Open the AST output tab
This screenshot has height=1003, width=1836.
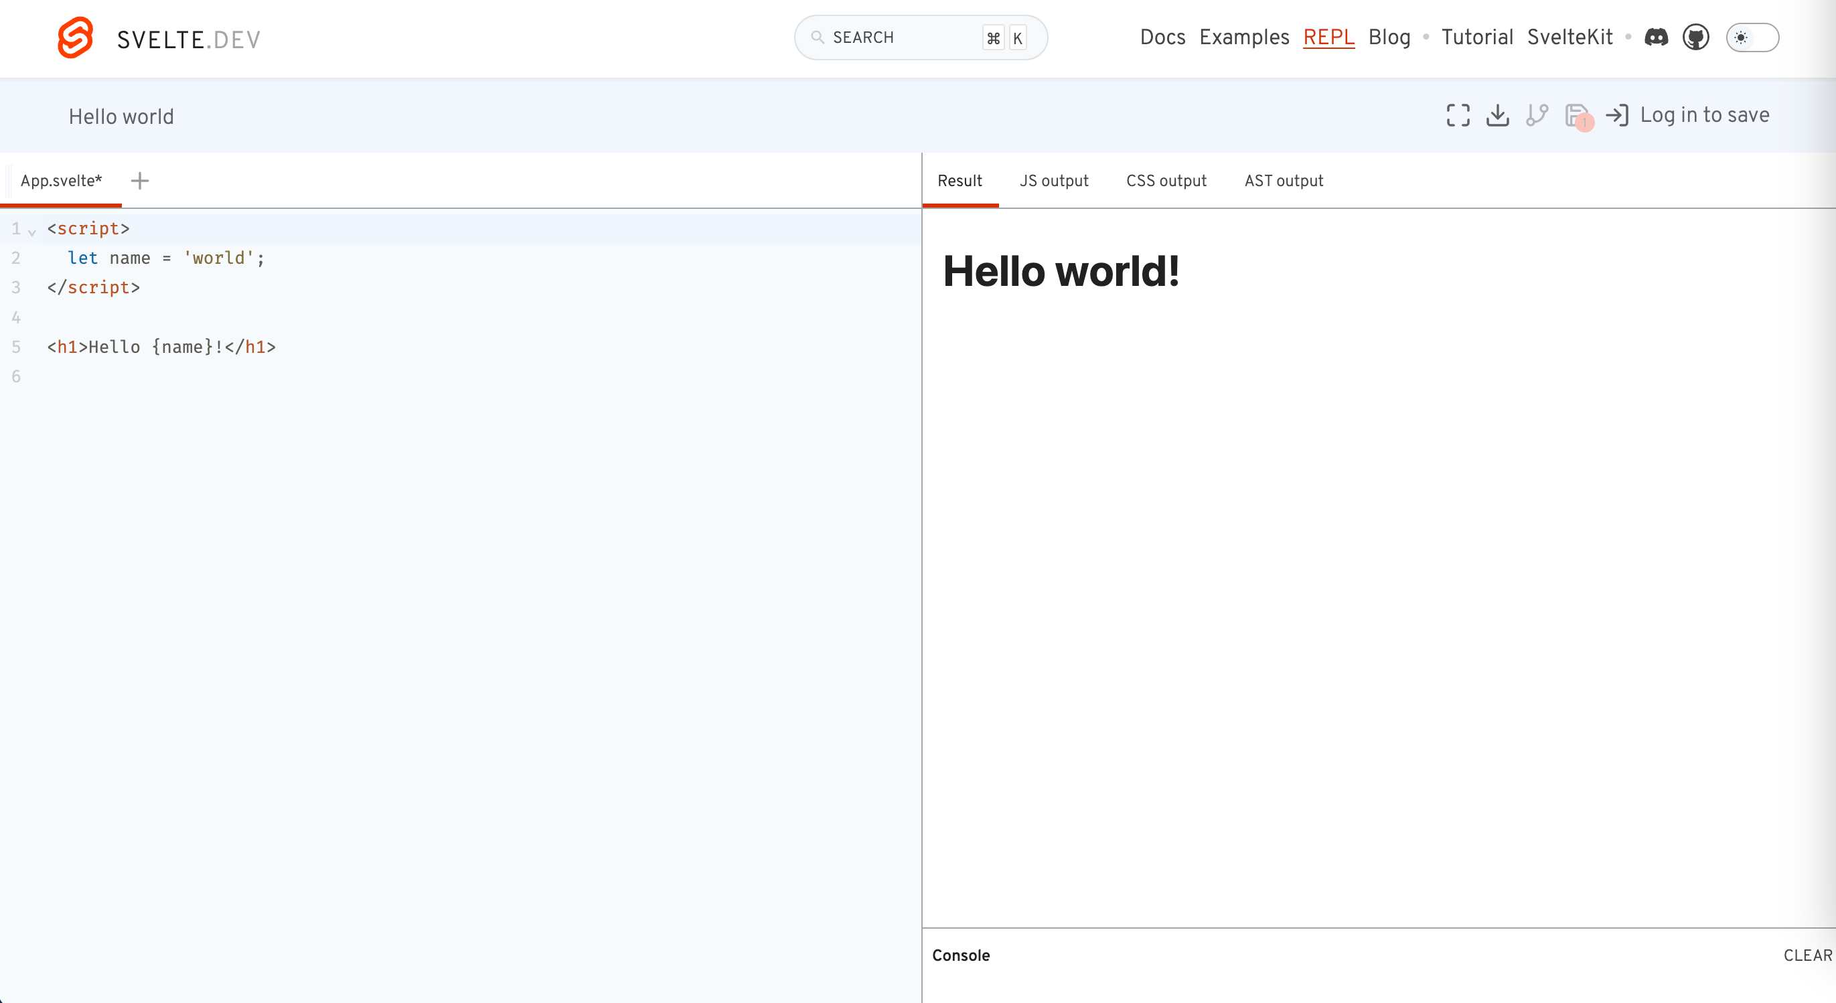pyautogui.click(x=1284, y=181)
